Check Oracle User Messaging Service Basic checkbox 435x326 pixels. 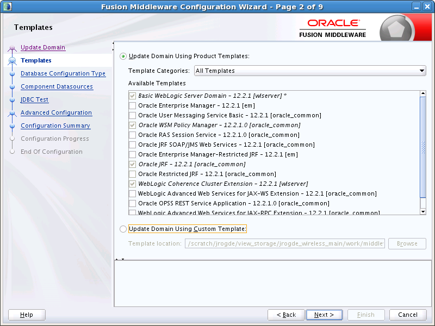pos(132,115)
